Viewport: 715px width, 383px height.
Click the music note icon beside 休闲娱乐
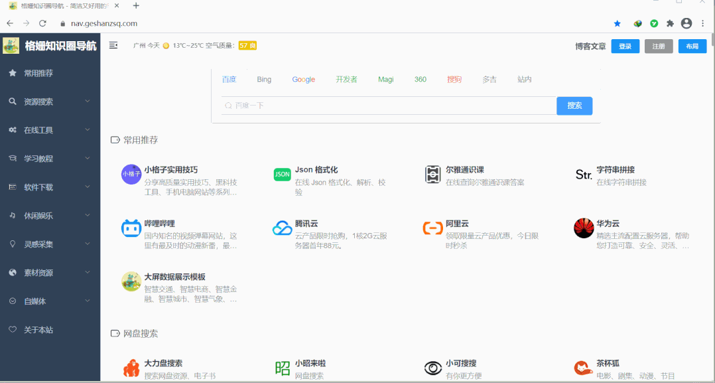pyautogui.click(x=13, y=216)
